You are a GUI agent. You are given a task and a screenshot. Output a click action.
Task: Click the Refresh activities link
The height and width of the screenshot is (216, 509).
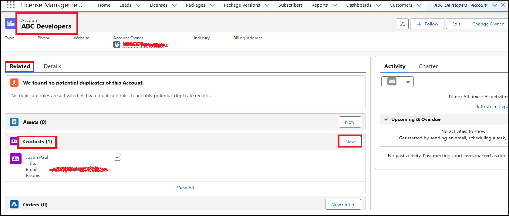click(x=483, y=107)
